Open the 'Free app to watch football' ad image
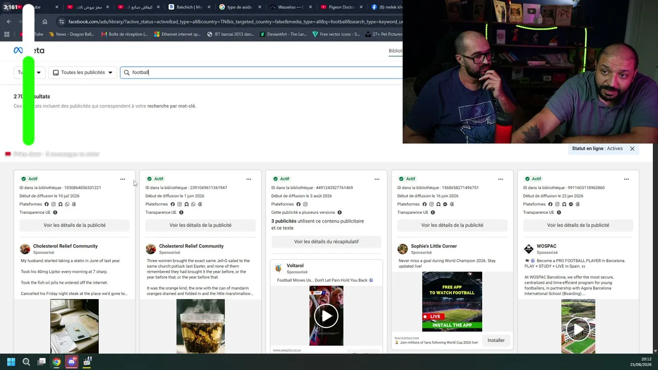The width and height of the screenshot is (658, 370). coord(452,302)
